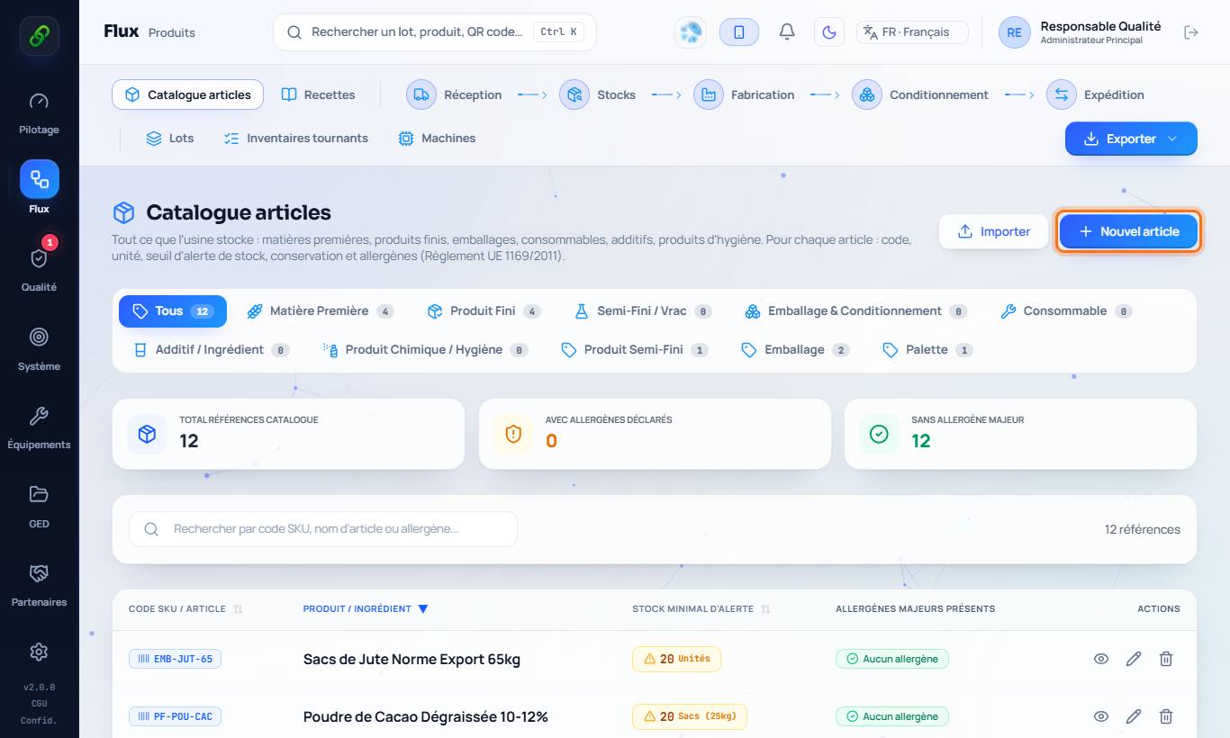The image size is (1230, 738).
Task: Open the Partenaires section in sidebar
Action: [x=39, y=585]
